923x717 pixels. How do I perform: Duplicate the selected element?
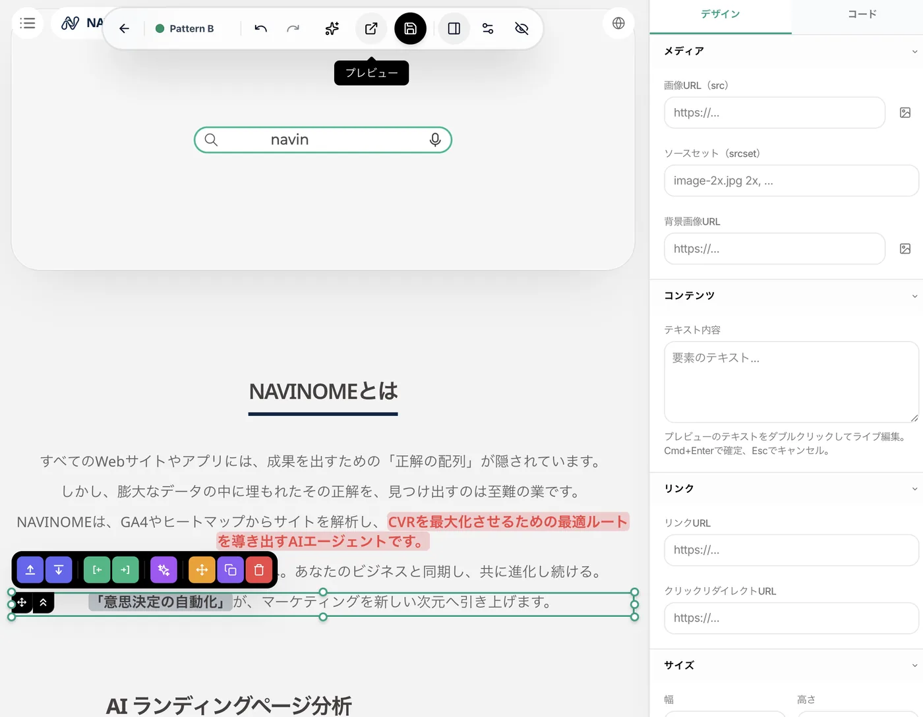tap(231, 570)
